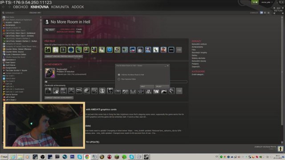This screenshot has width=285, height=160.
Task: Select Call of Duty: Black Ops II - Zombies
Action: tap(20, 36)
